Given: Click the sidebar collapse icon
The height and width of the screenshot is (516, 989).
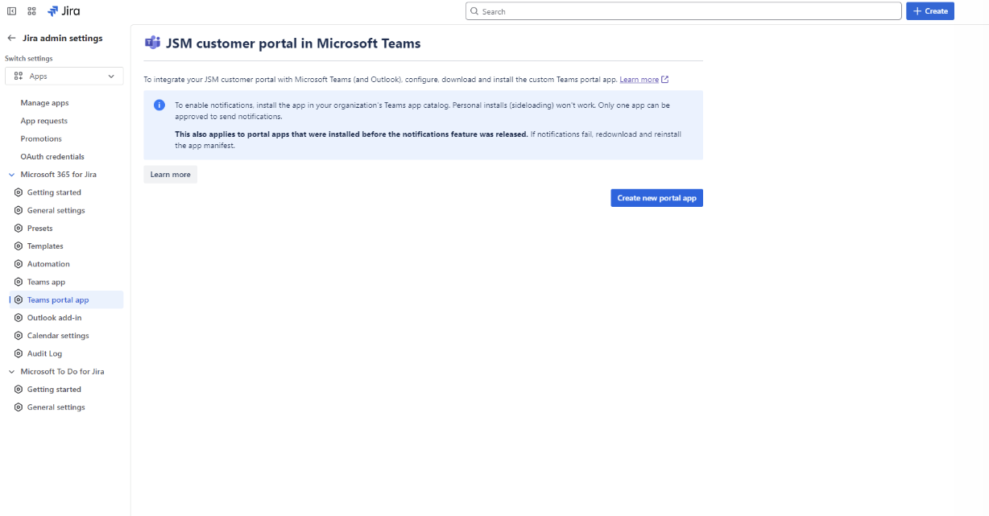Looking at the screenshot, I should 11,11.
